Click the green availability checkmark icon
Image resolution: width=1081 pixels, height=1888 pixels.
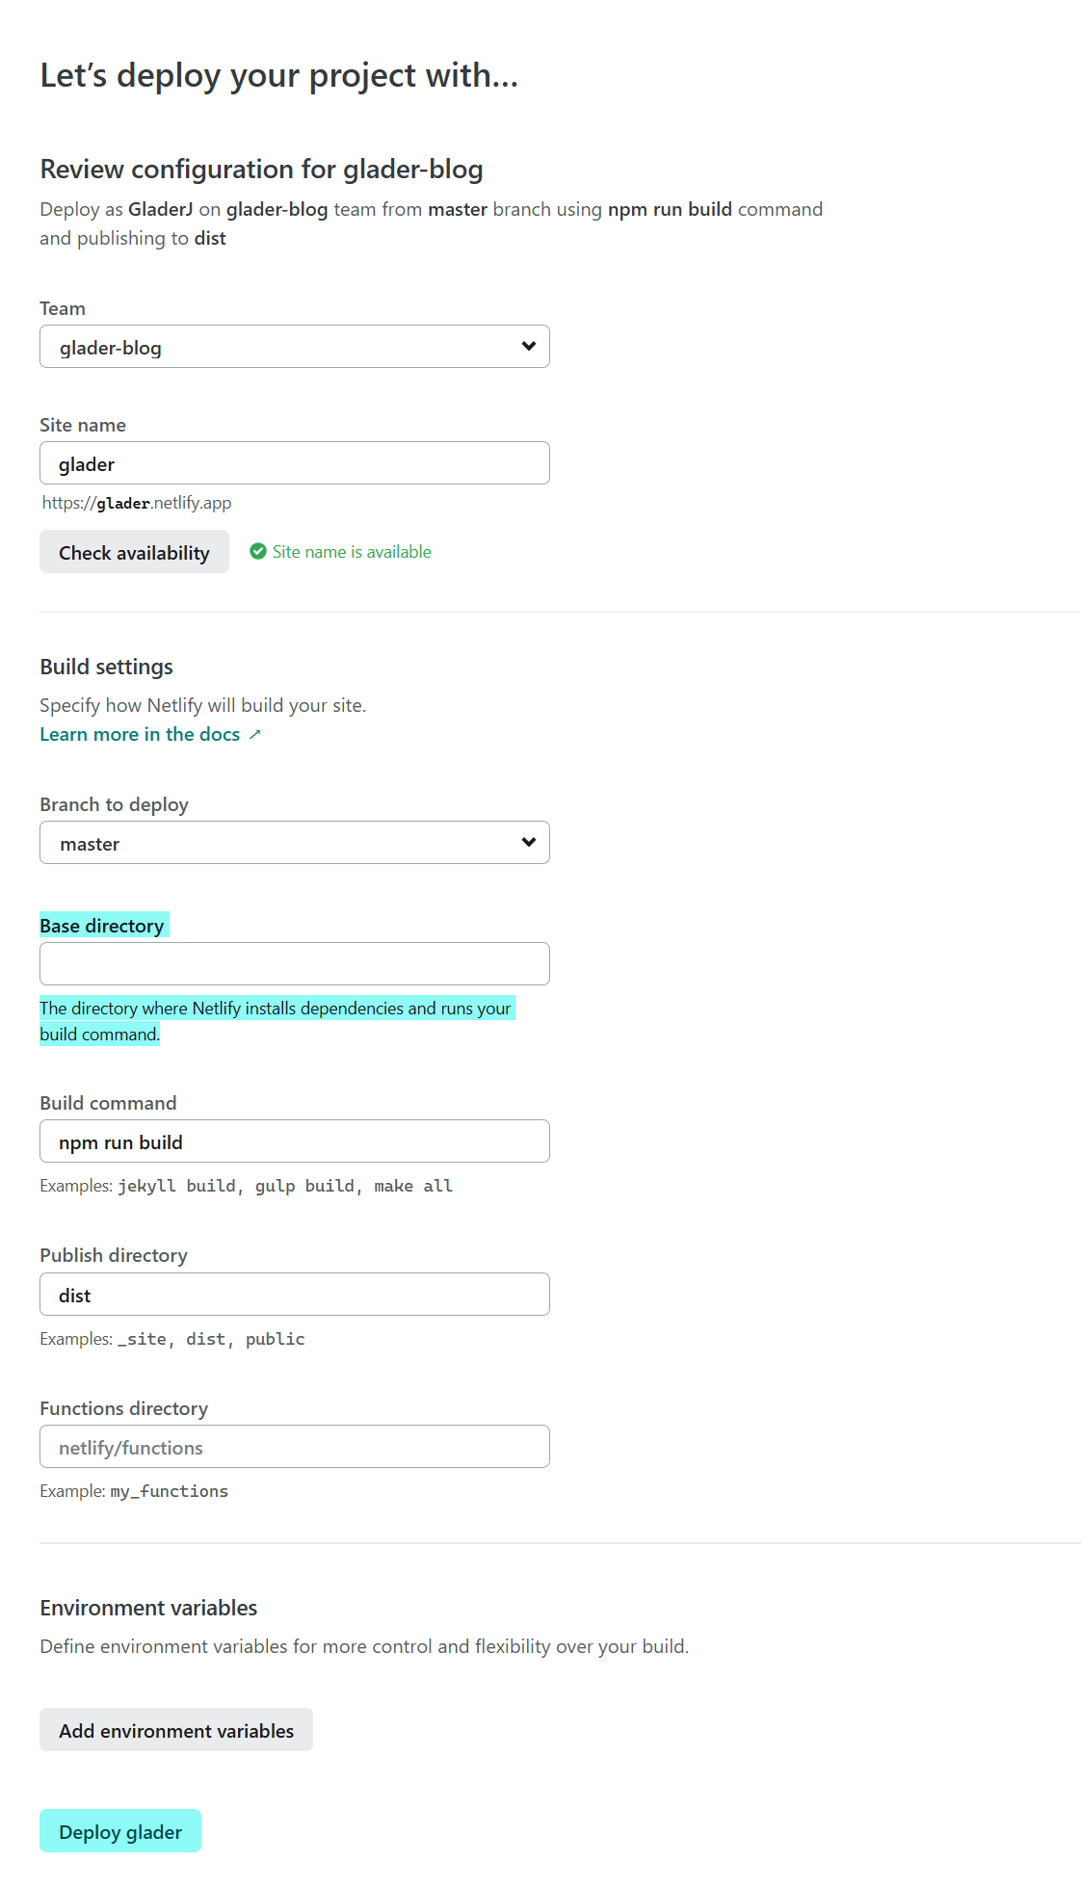(258, 551)
